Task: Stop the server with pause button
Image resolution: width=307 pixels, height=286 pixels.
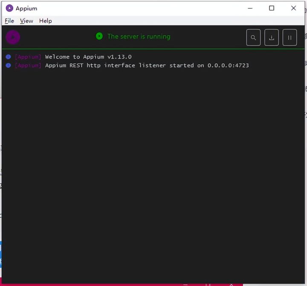Action: (x=290, y=38)
